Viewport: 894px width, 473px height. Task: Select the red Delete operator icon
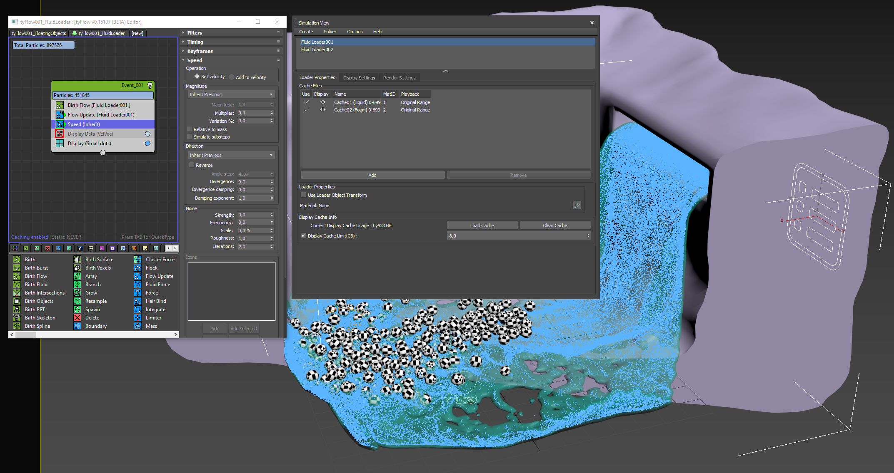pyautogui.click(x=77, y=318)
